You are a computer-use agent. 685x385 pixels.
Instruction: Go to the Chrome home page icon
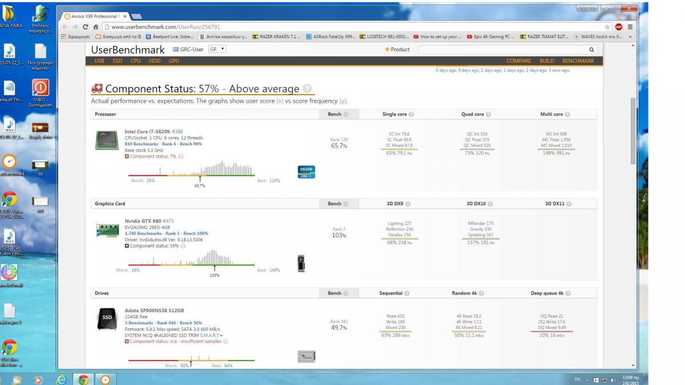tap(95, 27)
